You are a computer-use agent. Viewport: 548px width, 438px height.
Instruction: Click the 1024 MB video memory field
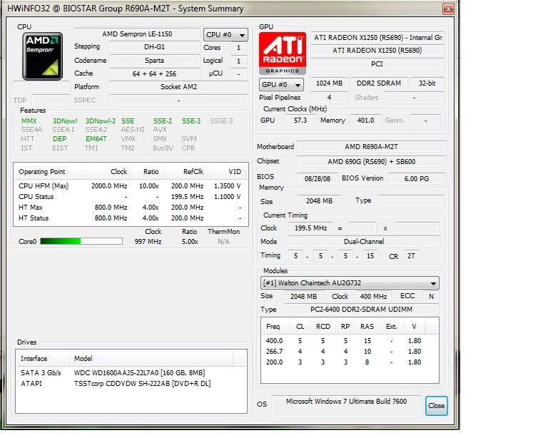[329, 83]
